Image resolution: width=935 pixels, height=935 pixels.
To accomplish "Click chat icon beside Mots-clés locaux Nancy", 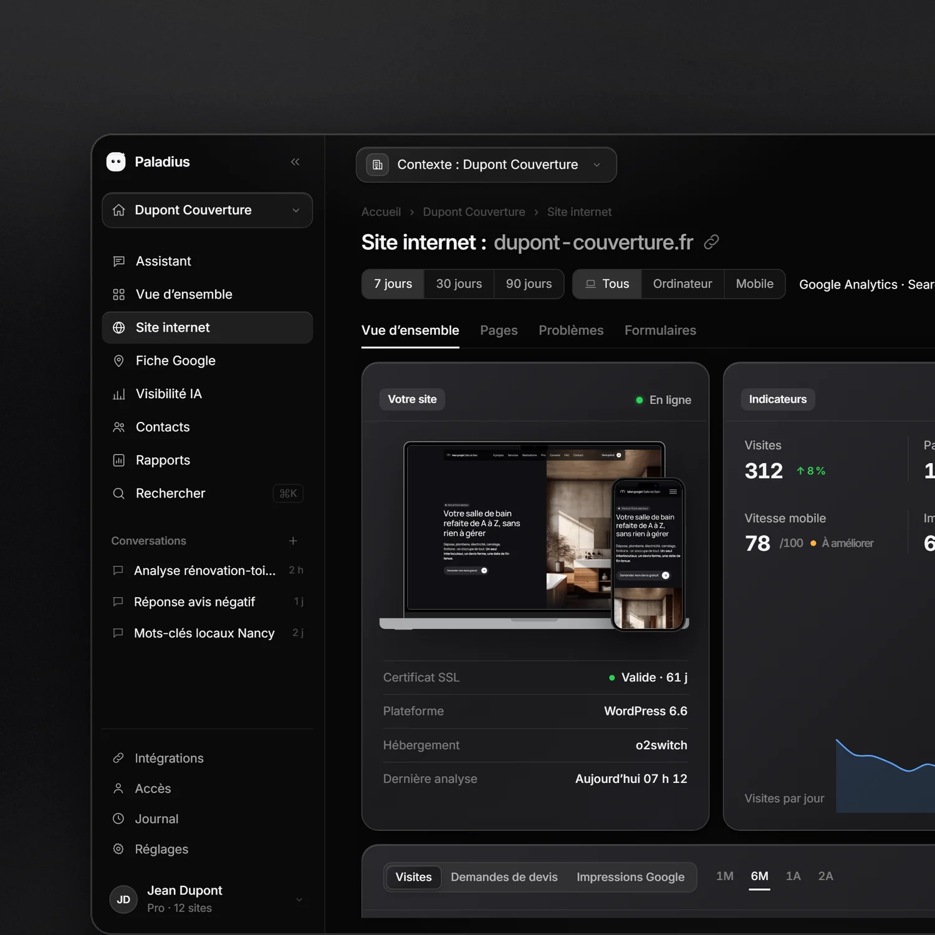I will 118,633.
